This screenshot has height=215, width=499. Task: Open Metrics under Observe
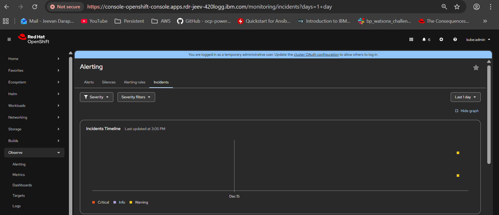click(19, 175)
